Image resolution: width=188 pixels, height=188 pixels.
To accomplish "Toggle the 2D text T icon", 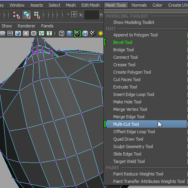I will pos(49,33).
